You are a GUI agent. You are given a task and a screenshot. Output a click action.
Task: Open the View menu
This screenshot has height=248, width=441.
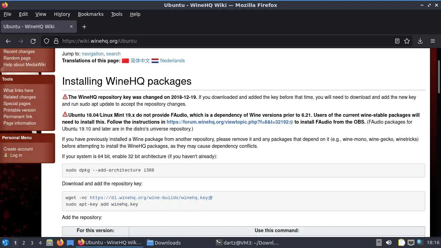click(41, 14)
